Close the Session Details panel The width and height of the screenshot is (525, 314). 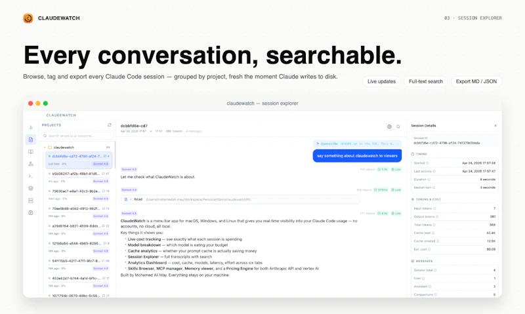(x=495, y=126)
